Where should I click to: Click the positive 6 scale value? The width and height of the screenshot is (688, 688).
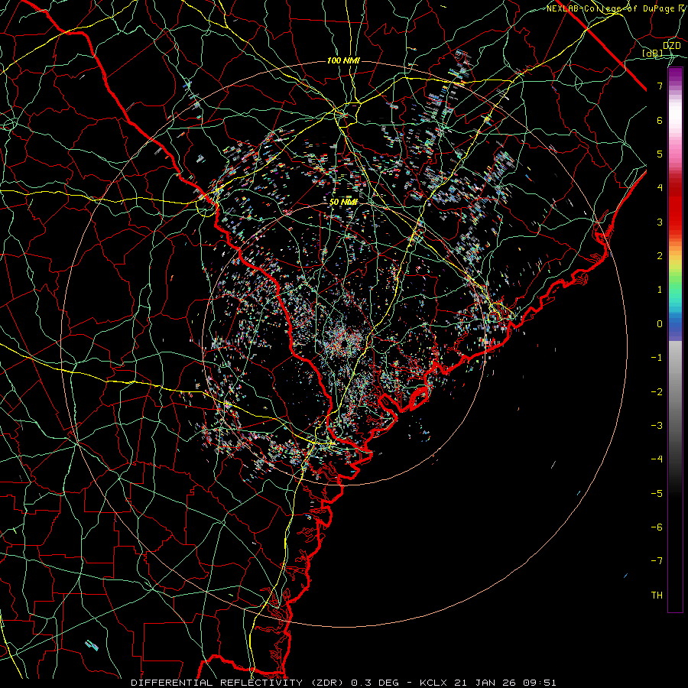pyautogui.click(x=660, y=120)
